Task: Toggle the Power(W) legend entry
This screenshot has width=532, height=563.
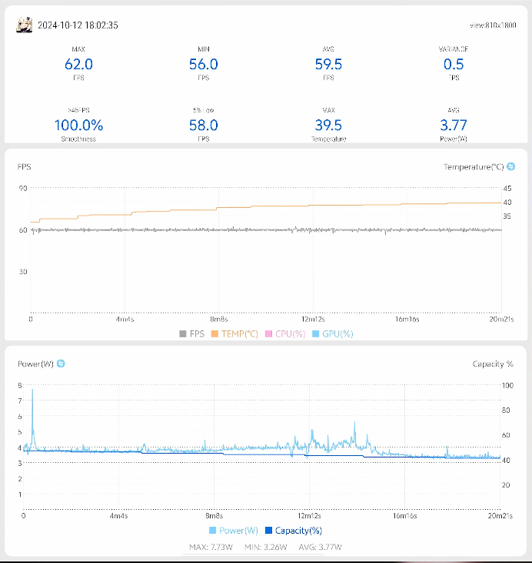Action: pos(234,530)
